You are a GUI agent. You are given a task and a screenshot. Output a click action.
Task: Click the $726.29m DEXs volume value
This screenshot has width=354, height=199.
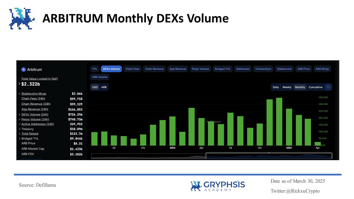[75, 115]
